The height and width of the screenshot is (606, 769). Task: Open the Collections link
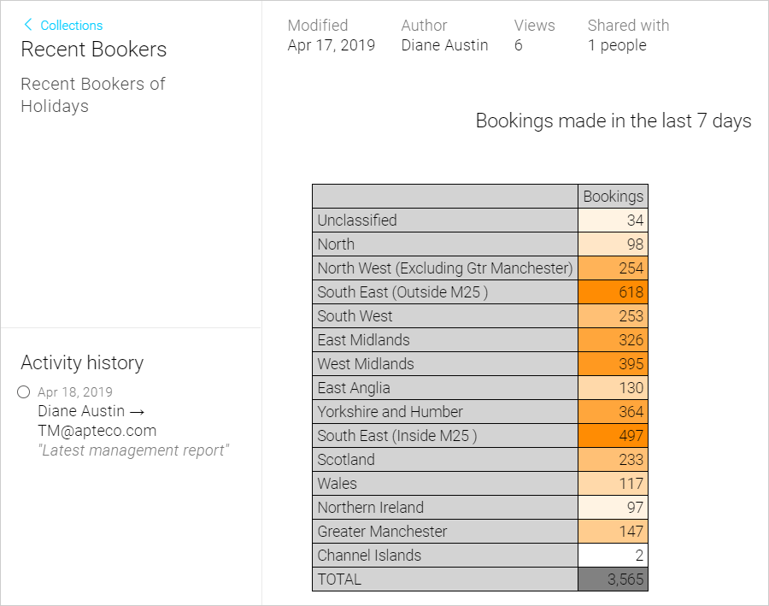72,25
